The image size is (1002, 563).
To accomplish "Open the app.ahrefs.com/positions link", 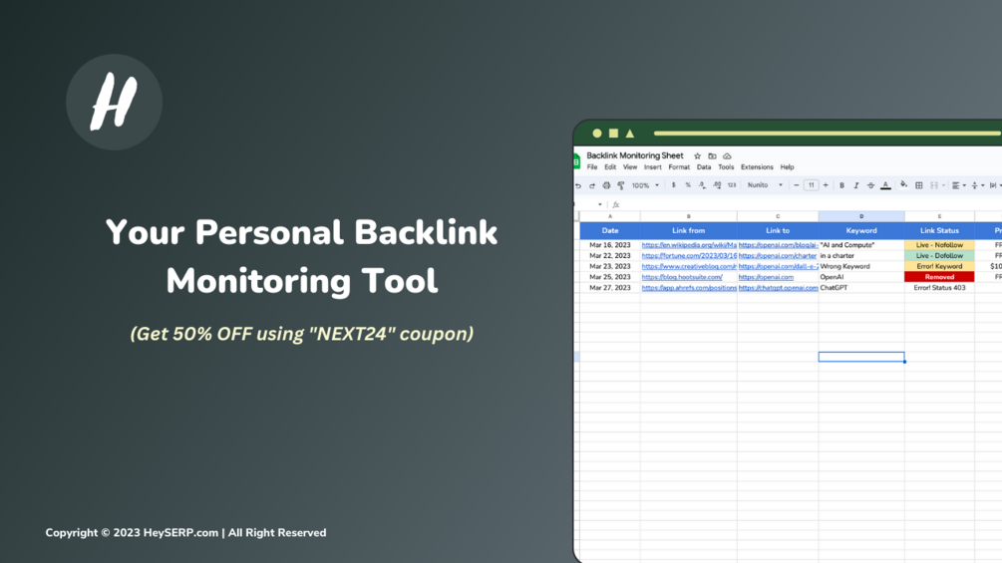I will tap(689, 289).
